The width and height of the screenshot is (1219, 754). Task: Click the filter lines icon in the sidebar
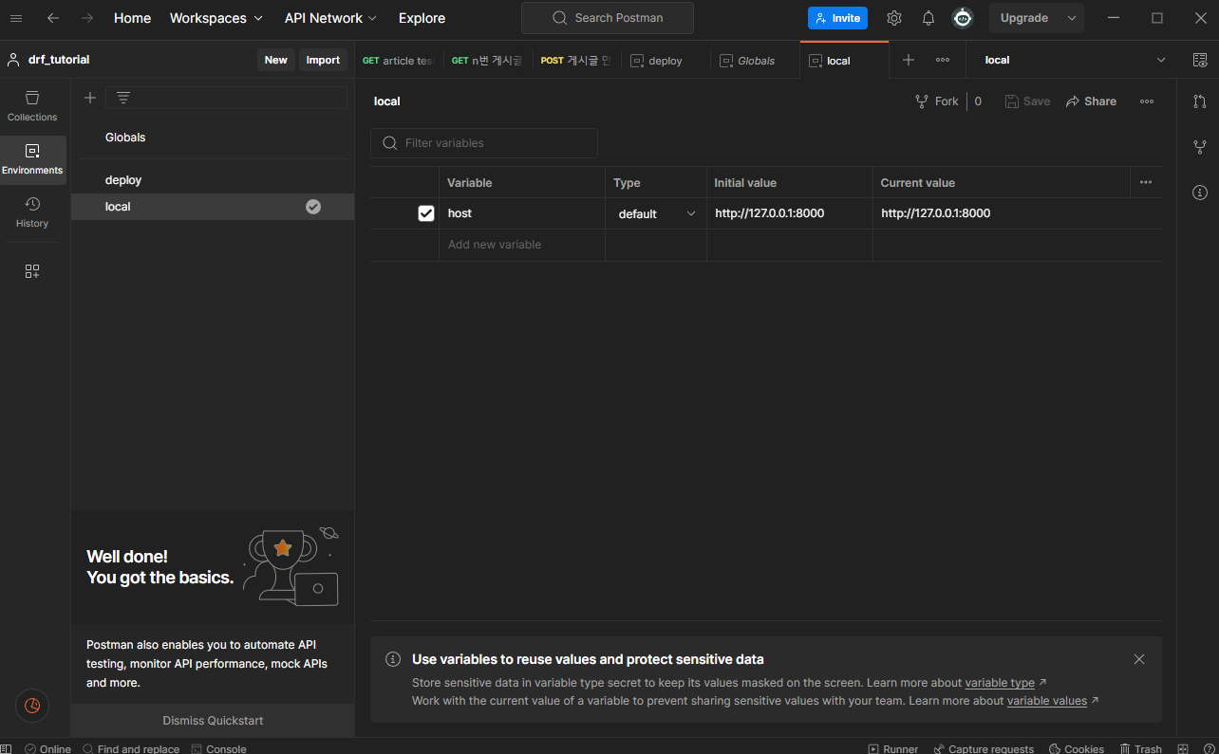click(123, 98)
